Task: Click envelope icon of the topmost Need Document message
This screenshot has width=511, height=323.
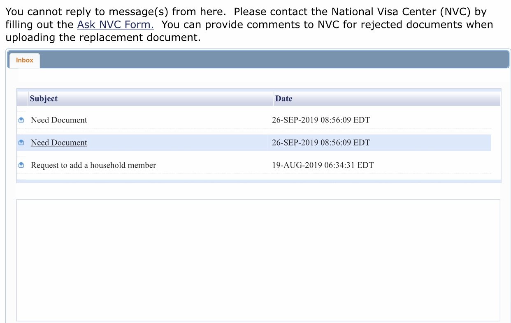Action: (21, 120)
